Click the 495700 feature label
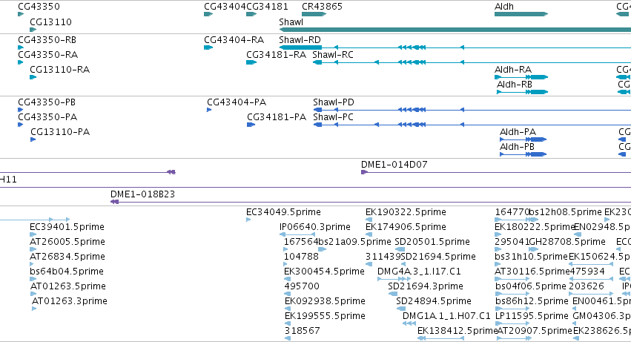 pyautogui.click(x=302, y=287)
